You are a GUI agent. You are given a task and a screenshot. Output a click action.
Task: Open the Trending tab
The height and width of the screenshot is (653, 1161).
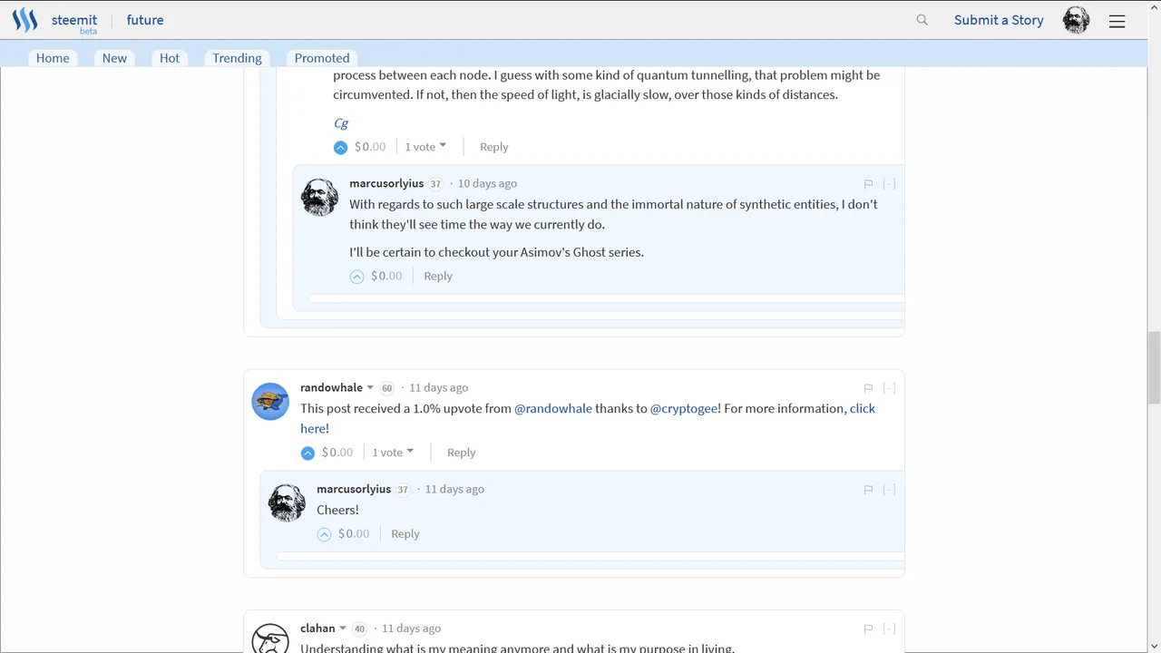point(237,57)
